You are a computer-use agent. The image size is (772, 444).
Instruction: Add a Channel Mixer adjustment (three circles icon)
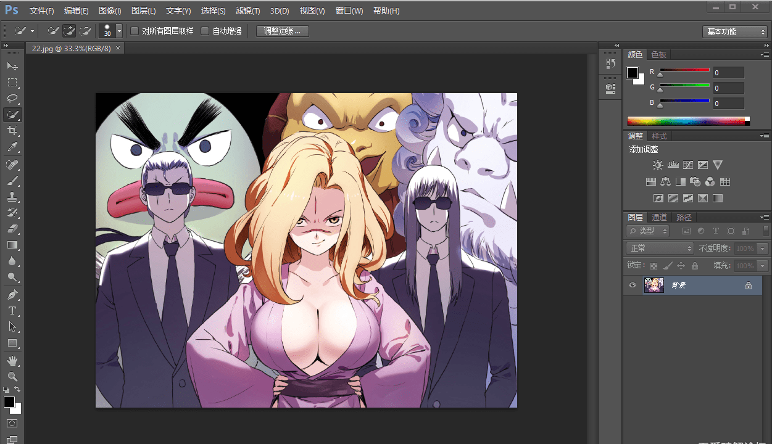coord(710,182)
